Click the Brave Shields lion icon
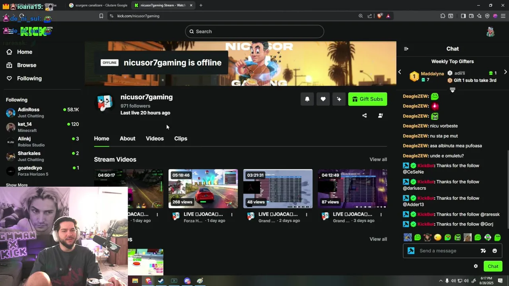Screen dimensions: 509x286 (380, 16)
